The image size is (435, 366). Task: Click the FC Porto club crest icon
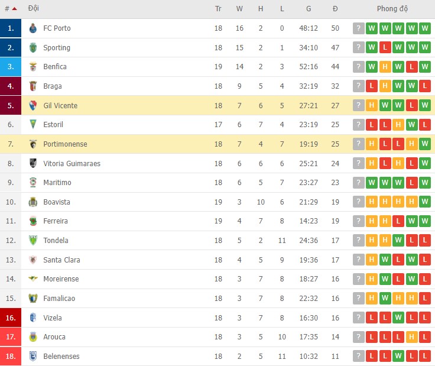(33, 28)
